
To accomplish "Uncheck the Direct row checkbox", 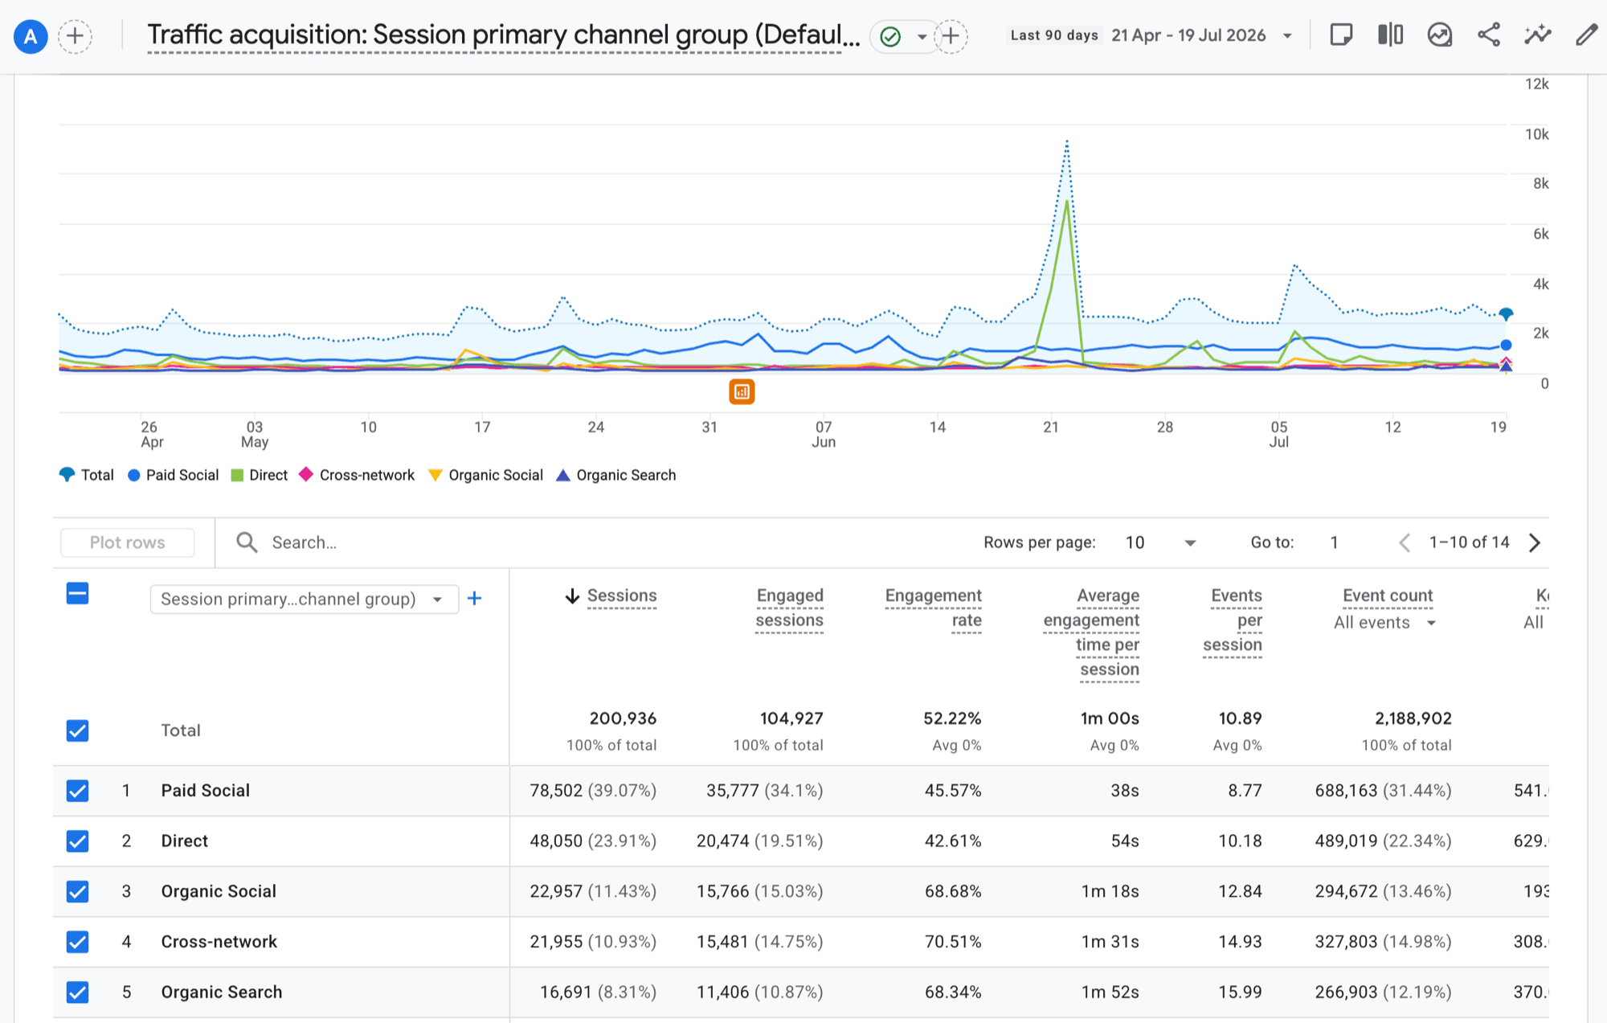I will (77, 841).
